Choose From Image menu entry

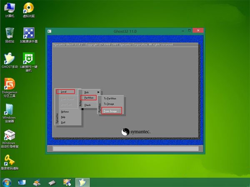click(112, 111)
